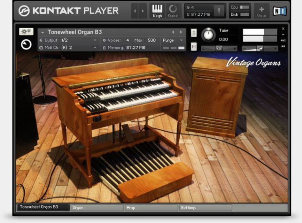Click the round instrument icon below gears
This screenshot has width=302, height=223.
click(26, 45)
